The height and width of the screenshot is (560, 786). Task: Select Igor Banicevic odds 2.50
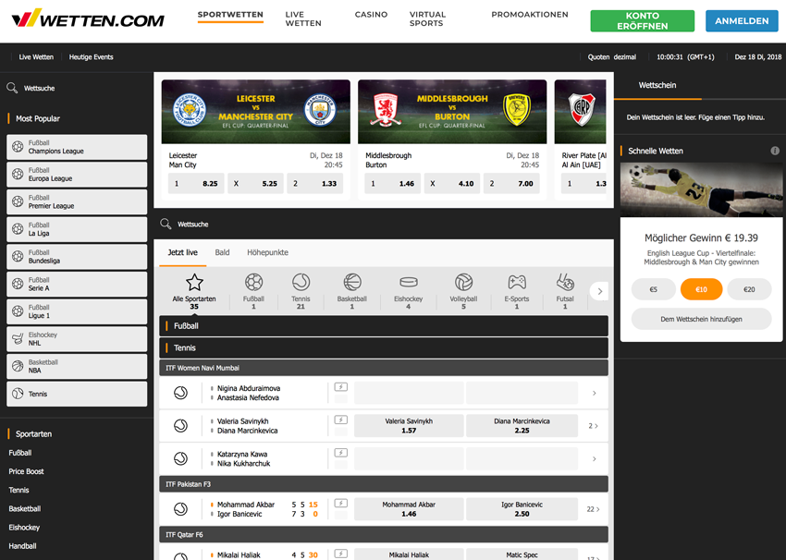coord(522,509)
